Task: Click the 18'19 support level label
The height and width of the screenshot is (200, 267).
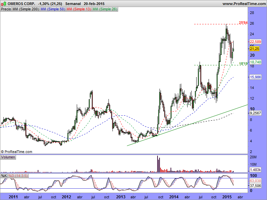Action: (243, 64)
